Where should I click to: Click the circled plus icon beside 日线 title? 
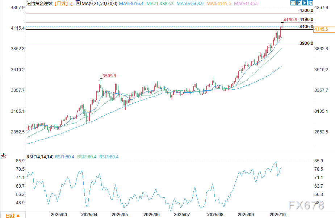71,4
